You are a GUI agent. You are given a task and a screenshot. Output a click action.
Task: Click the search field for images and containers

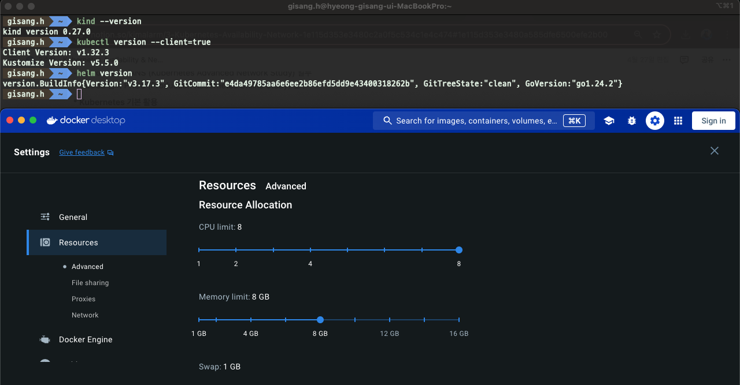click(x=484, y=121)
